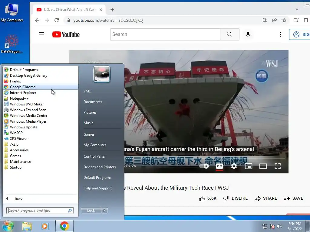Toggle the autoplay switch on the player
This screenshot has width=310, height=232.
[204, 166]
